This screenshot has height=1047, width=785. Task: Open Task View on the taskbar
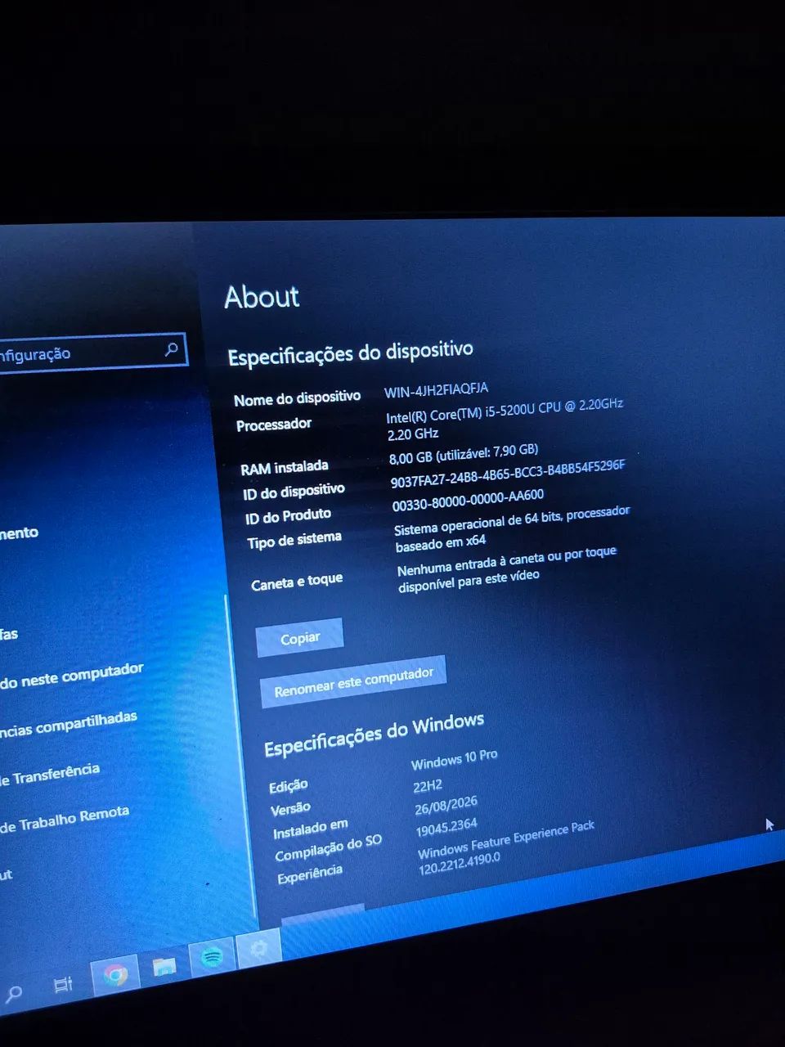pyautogui.click(x=63, y=986)
